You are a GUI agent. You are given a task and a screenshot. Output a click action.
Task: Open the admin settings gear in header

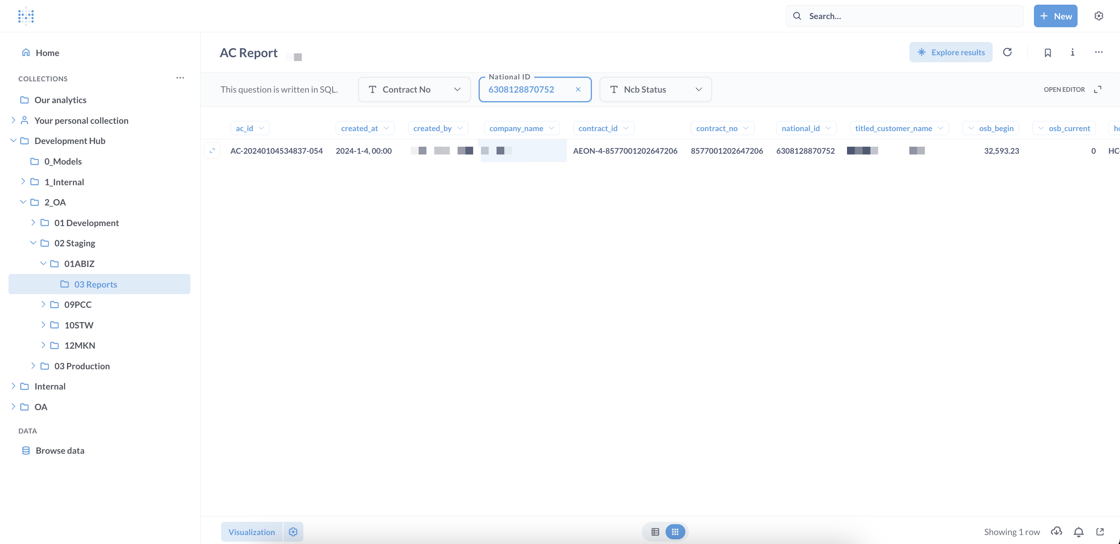pyautogui.click(x=1098, y=16)
